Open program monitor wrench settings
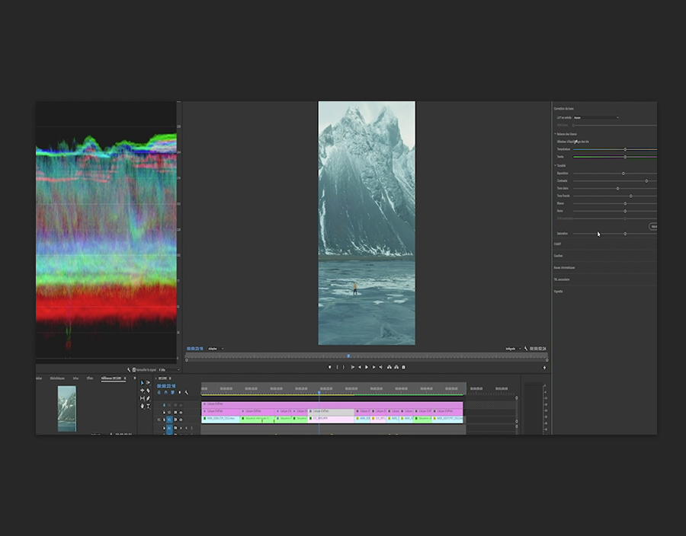The height and width of the screenshot is (536, 686). 526,349
